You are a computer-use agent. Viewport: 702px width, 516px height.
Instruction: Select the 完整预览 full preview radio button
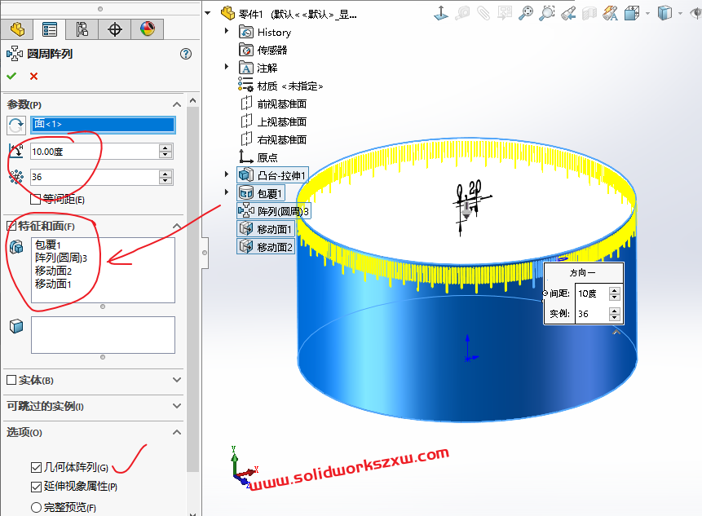pos(36,507)
